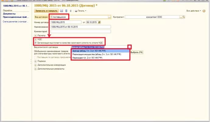Click the help question mark icon

204,11
